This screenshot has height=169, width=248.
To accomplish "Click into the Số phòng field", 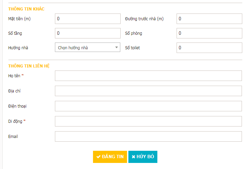I will click(x=209, y=33).
